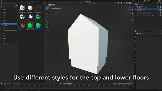Open the Render menu
Viewport: 162px width, 91px height.
9,1
